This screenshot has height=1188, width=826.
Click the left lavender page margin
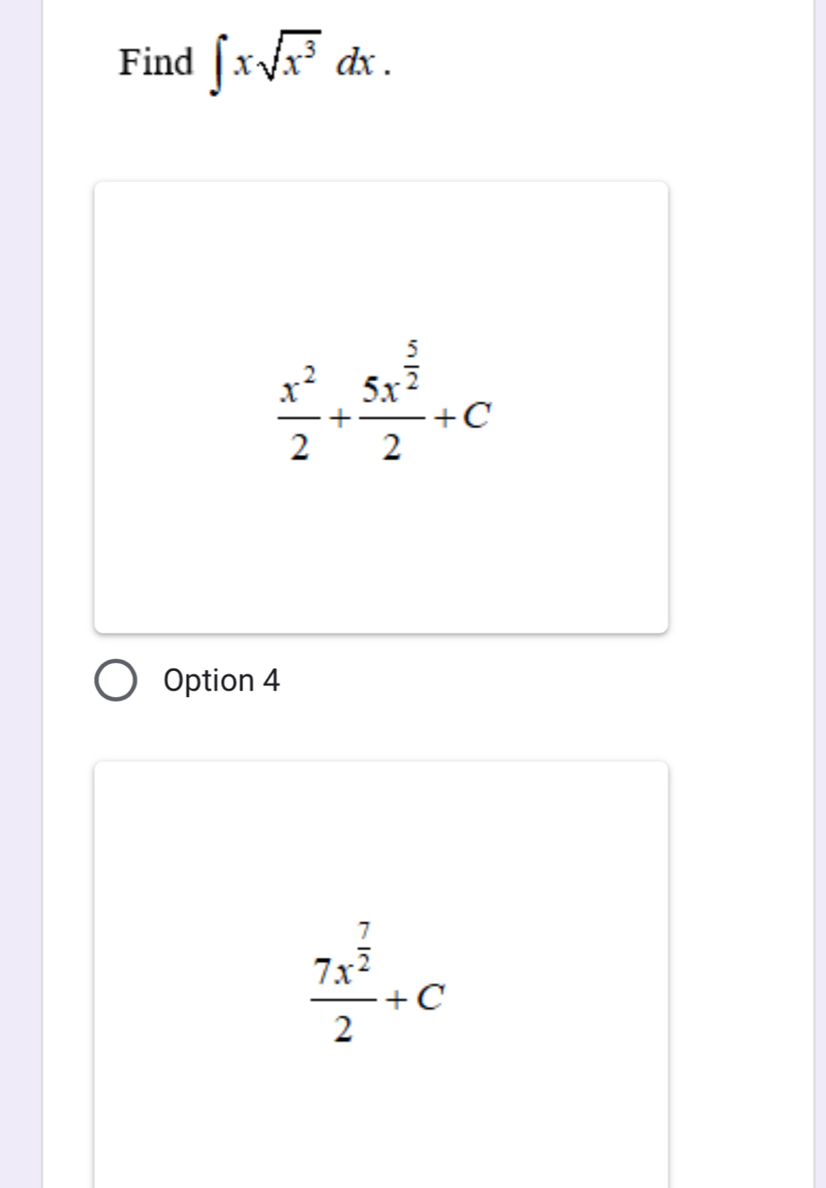pos(20,594)
